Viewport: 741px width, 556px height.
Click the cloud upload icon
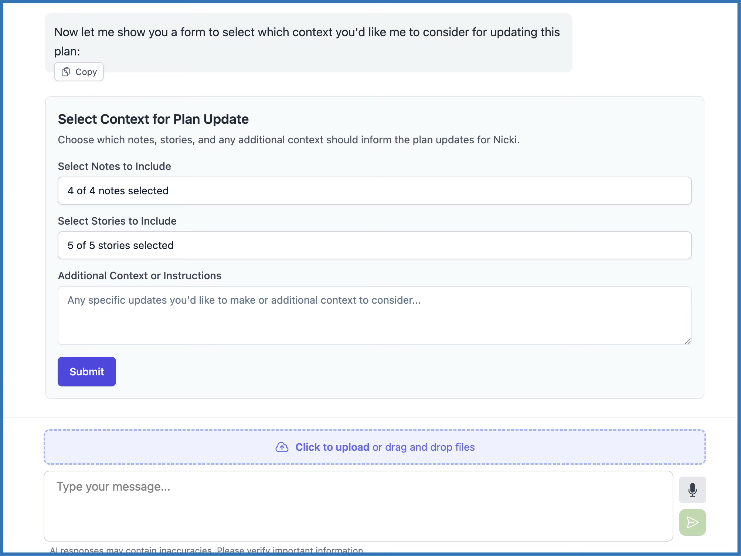pos(282,447)
